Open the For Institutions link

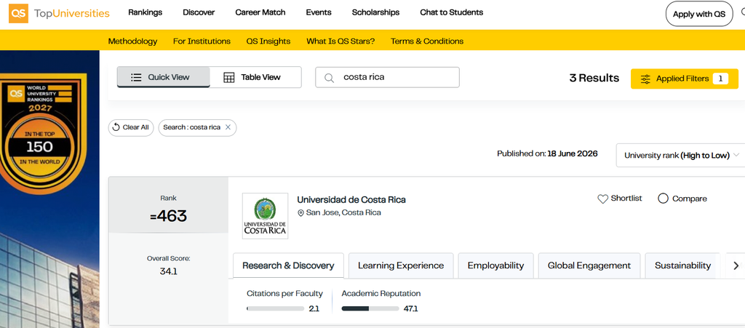pyautogui.click(x=202, y=41)
